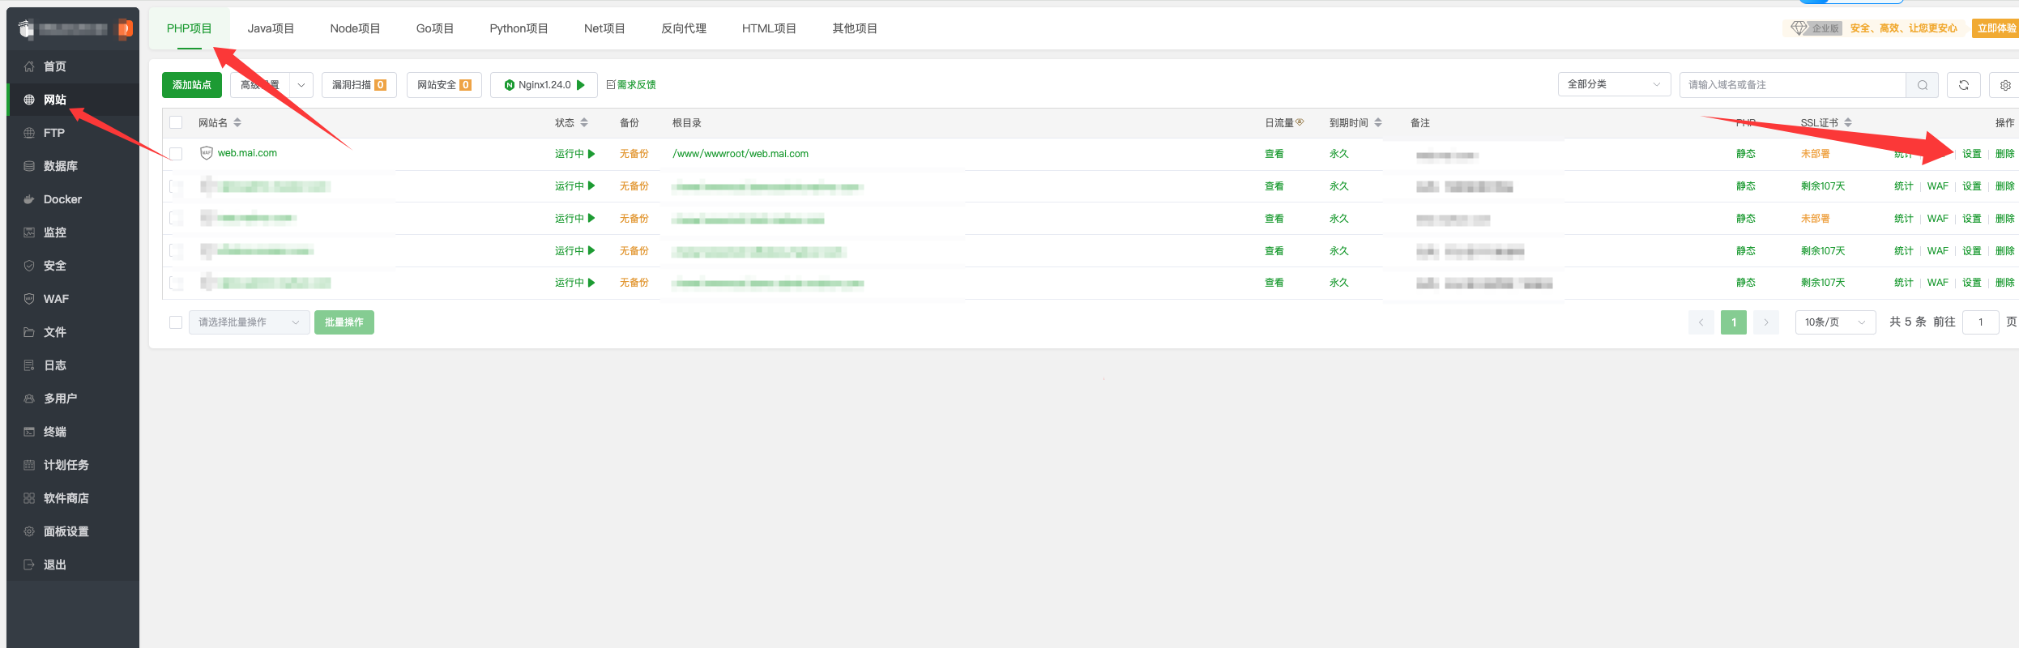Click the Docker sidebar icon
Viewport: 2019px width, 648px height.
(29, 199)
